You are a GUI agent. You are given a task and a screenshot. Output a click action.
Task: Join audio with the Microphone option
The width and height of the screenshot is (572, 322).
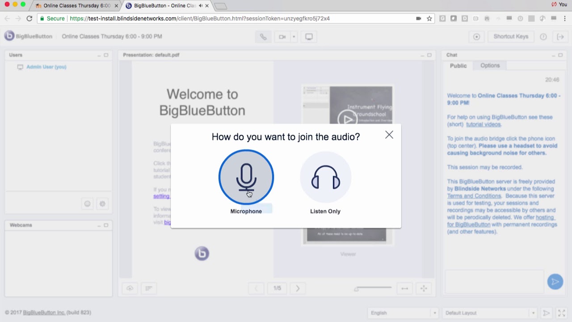coord(246,177)
